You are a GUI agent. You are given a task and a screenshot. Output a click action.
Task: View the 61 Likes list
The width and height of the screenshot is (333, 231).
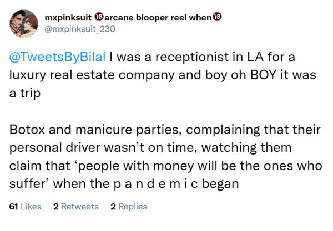(x=26, y=207)
